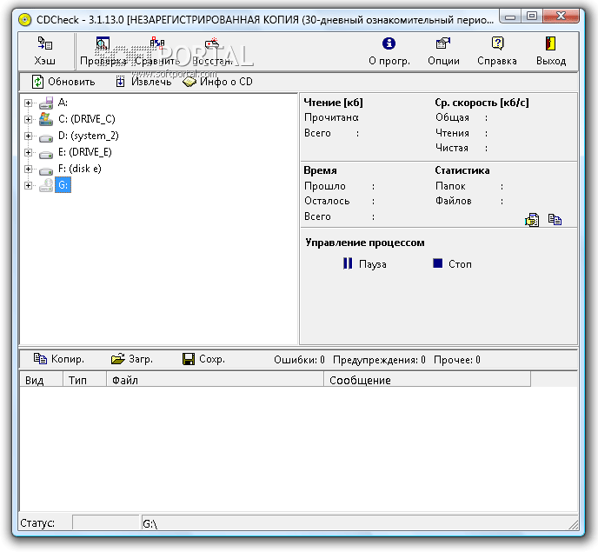Expand the A: drive node

point(29,103)
